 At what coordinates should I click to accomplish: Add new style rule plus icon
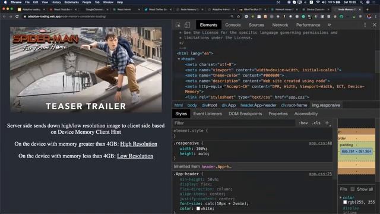327,123
